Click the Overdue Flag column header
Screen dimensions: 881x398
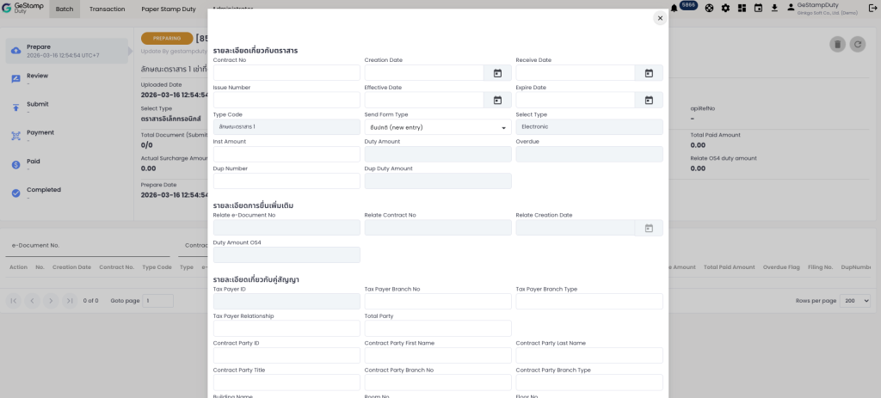pos(781,267)
